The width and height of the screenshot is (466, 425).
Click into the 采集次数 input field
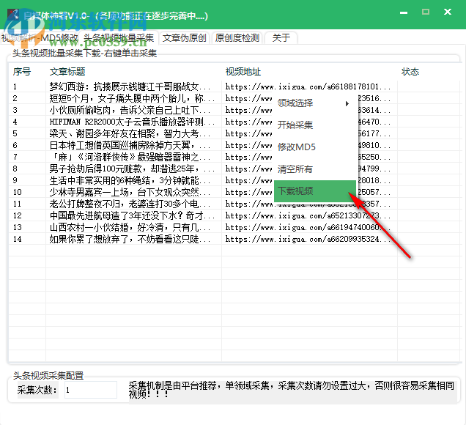point(89,391)
